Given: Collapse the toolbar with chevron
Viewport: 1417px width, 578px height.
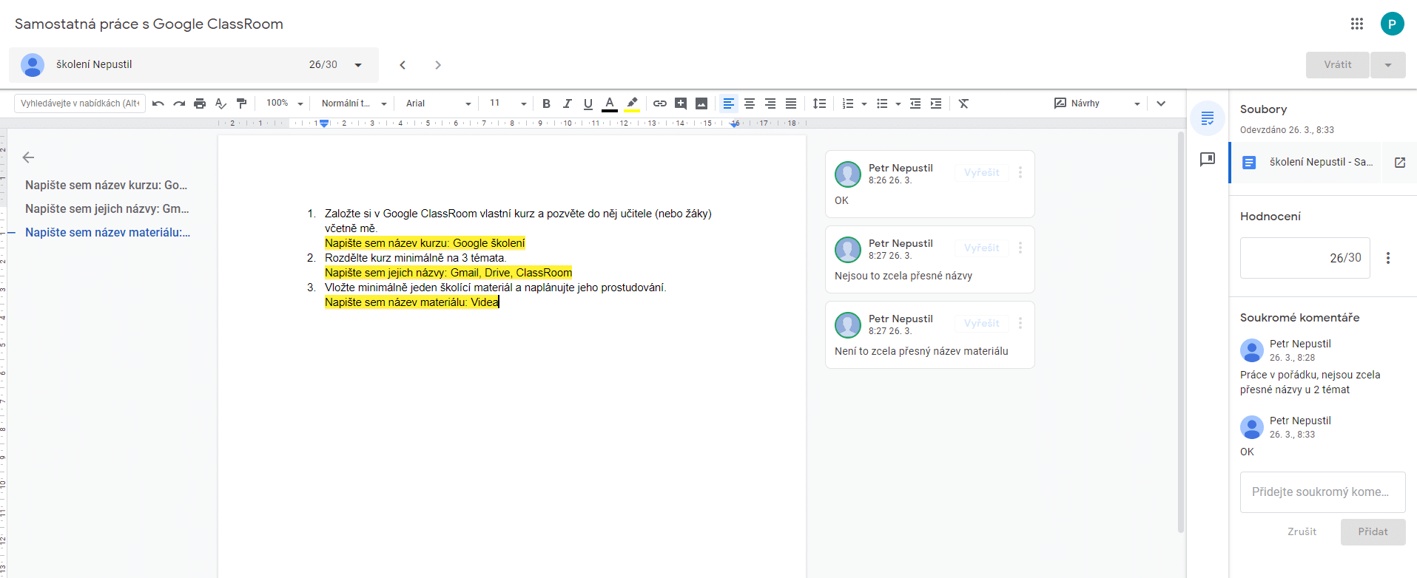Looking at the screenshot, I should coord(1161,103).
